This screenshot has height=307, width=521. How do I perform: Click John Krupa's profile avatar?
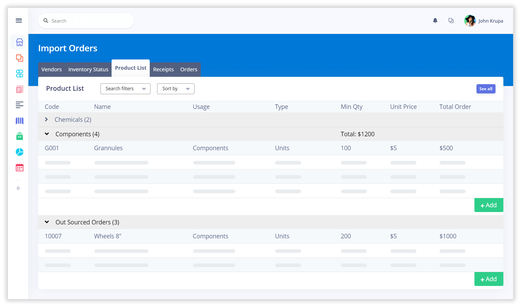pyautogui.click(x=470, y=21)
